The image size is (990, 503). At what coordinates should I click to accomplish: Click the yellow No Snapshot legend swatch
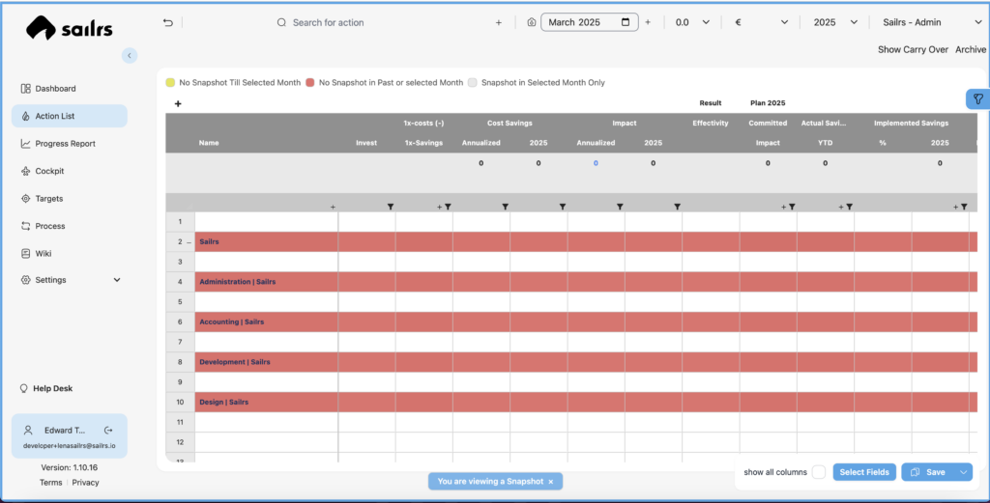pyautogui.click(x=170, y=83)
